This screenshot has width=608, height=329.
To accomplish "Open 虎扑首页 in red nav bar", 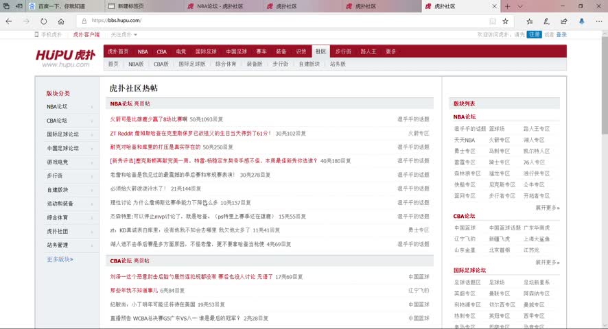I will click(x=118, y=51).
